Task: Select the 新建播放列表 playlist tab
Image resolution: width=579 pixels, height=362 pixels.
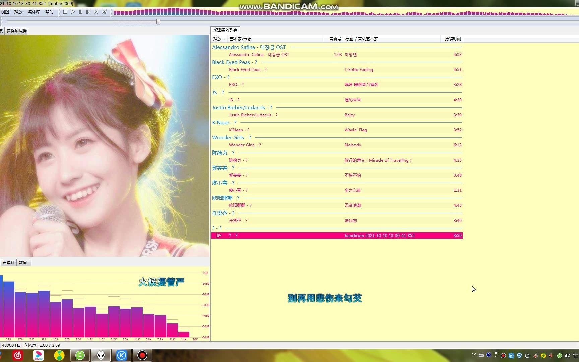Action: [x=225, y=30]
